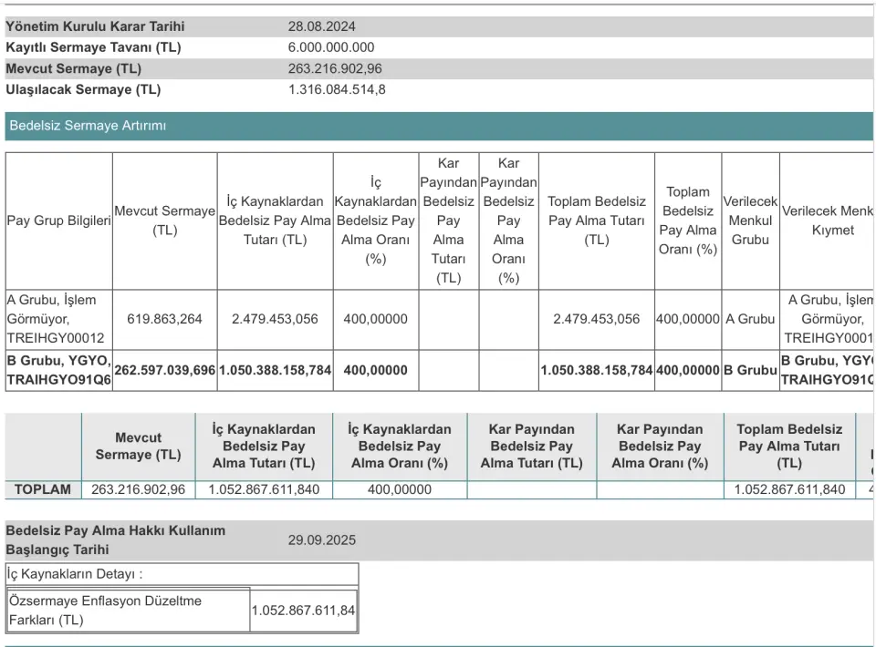Viewport: 876px width, 647px height.
Task: Click pay-group table header "İç Kaynaklardan Bedelsiz Pay Alma Oranı"
Action: tap(375, 221)
